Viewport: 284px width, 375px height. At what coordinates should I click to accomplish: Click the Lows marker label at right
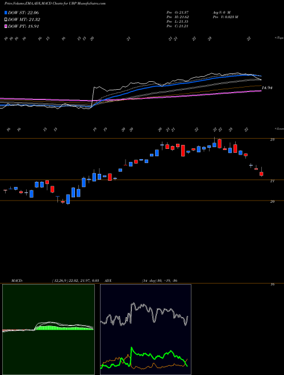click(x=279, y=128)
